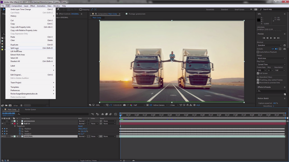Toggle If caching, play cached frames

pos(258,80)
